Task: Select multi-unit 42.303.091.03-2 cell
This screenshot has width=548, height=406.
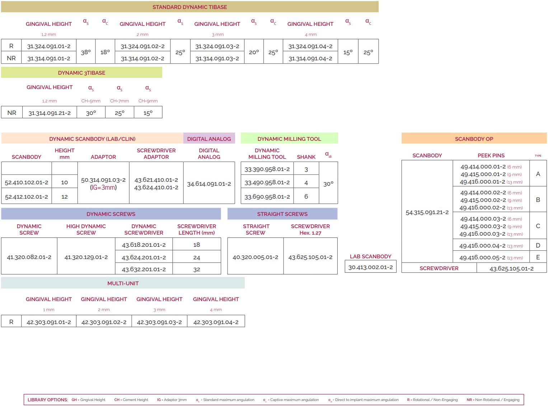Action: pos(159,322)
